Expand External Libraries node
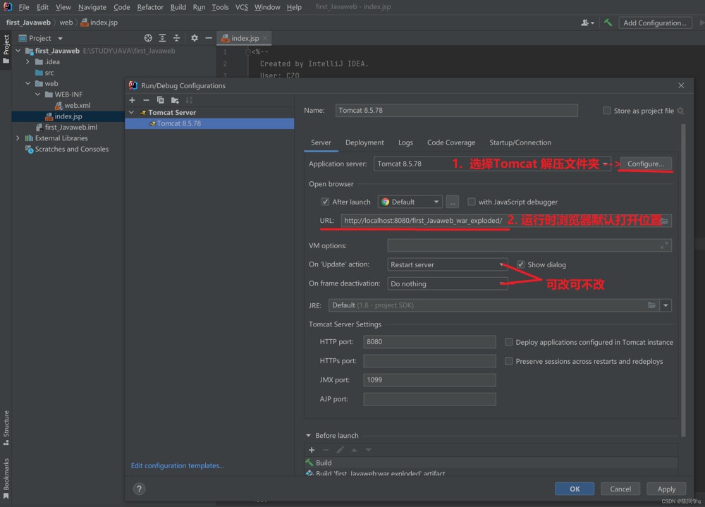This screenshot has width=705, height=507. pyautogui.click(x=18, y=138)
